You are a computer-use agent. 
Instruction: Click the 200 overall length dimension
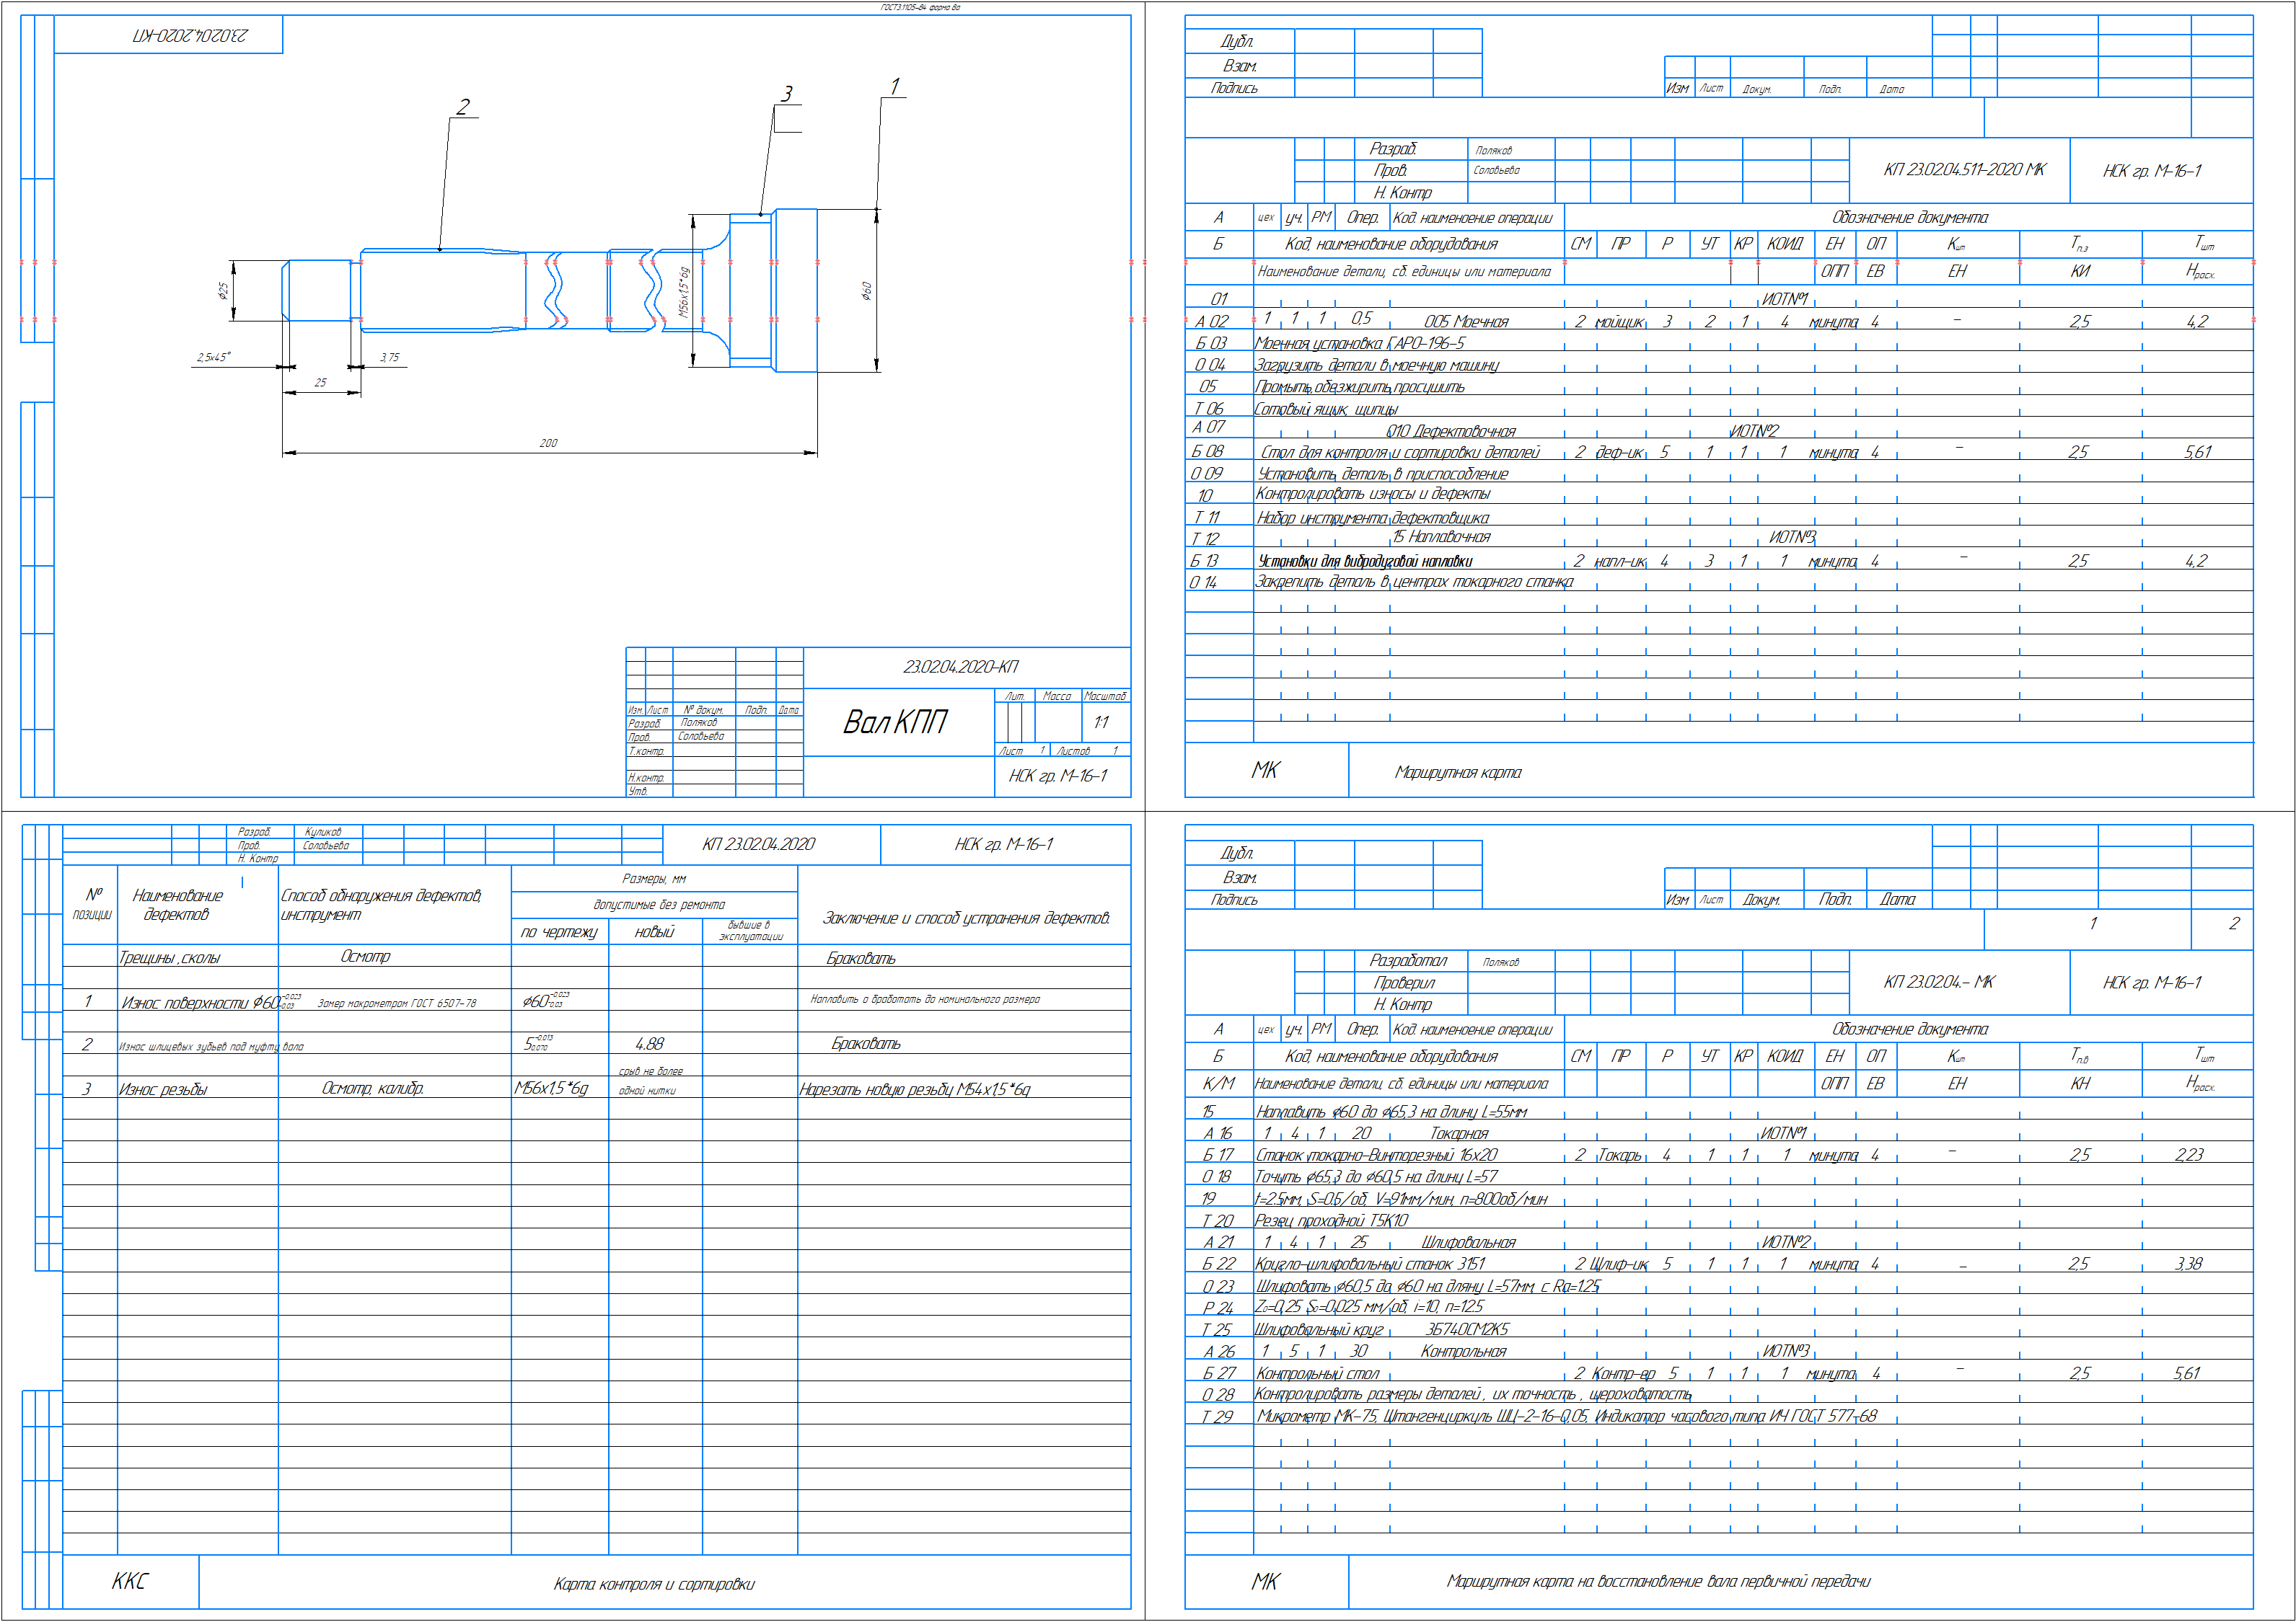click(x=548, y=443)
